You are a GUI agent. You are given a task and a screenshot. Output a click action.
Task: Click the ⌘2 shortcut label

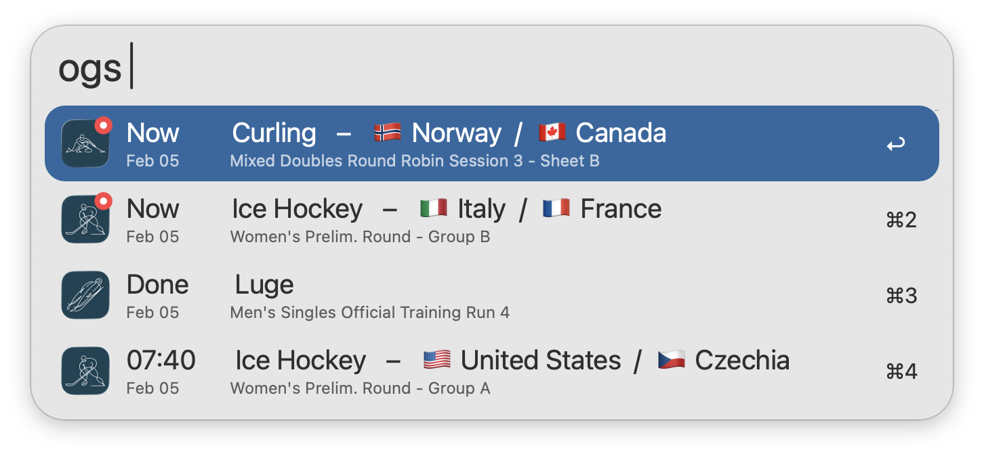click(901, 219)
